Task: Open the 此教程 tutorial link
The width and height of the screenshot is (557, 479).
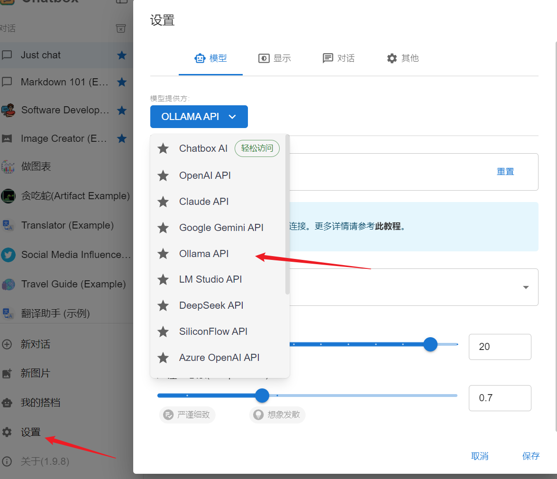Action: (388, 226)
